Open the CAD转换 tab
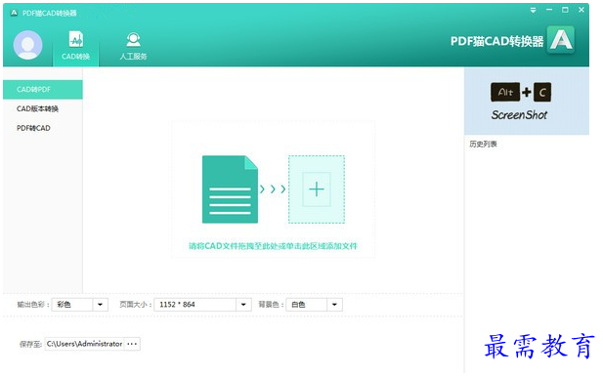The width and height of the screenshot is (603, 377). click(x=76, y=46)
